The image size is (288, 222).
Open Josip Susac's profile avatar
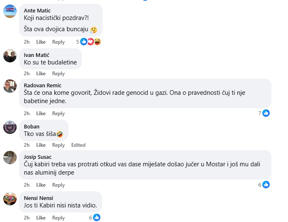[x=10, y=157]
